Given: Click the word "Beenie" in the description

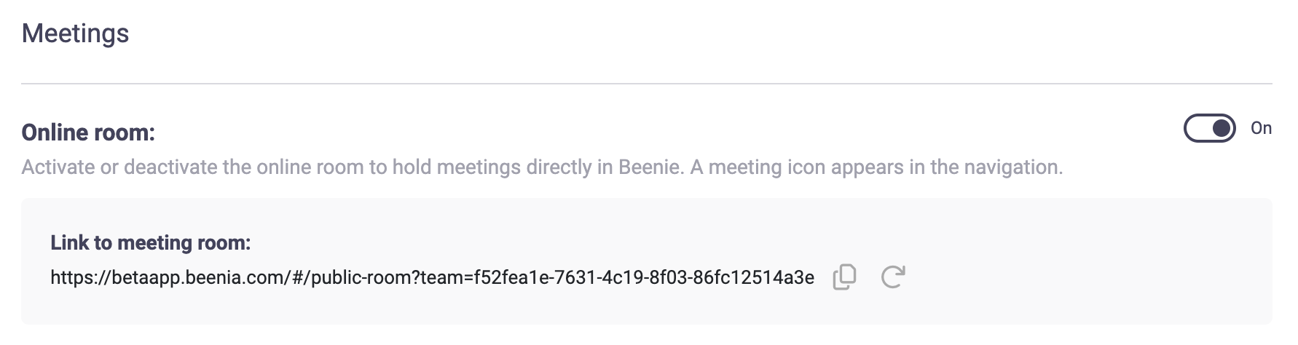Looking at the screenshot, I should 650,167.
